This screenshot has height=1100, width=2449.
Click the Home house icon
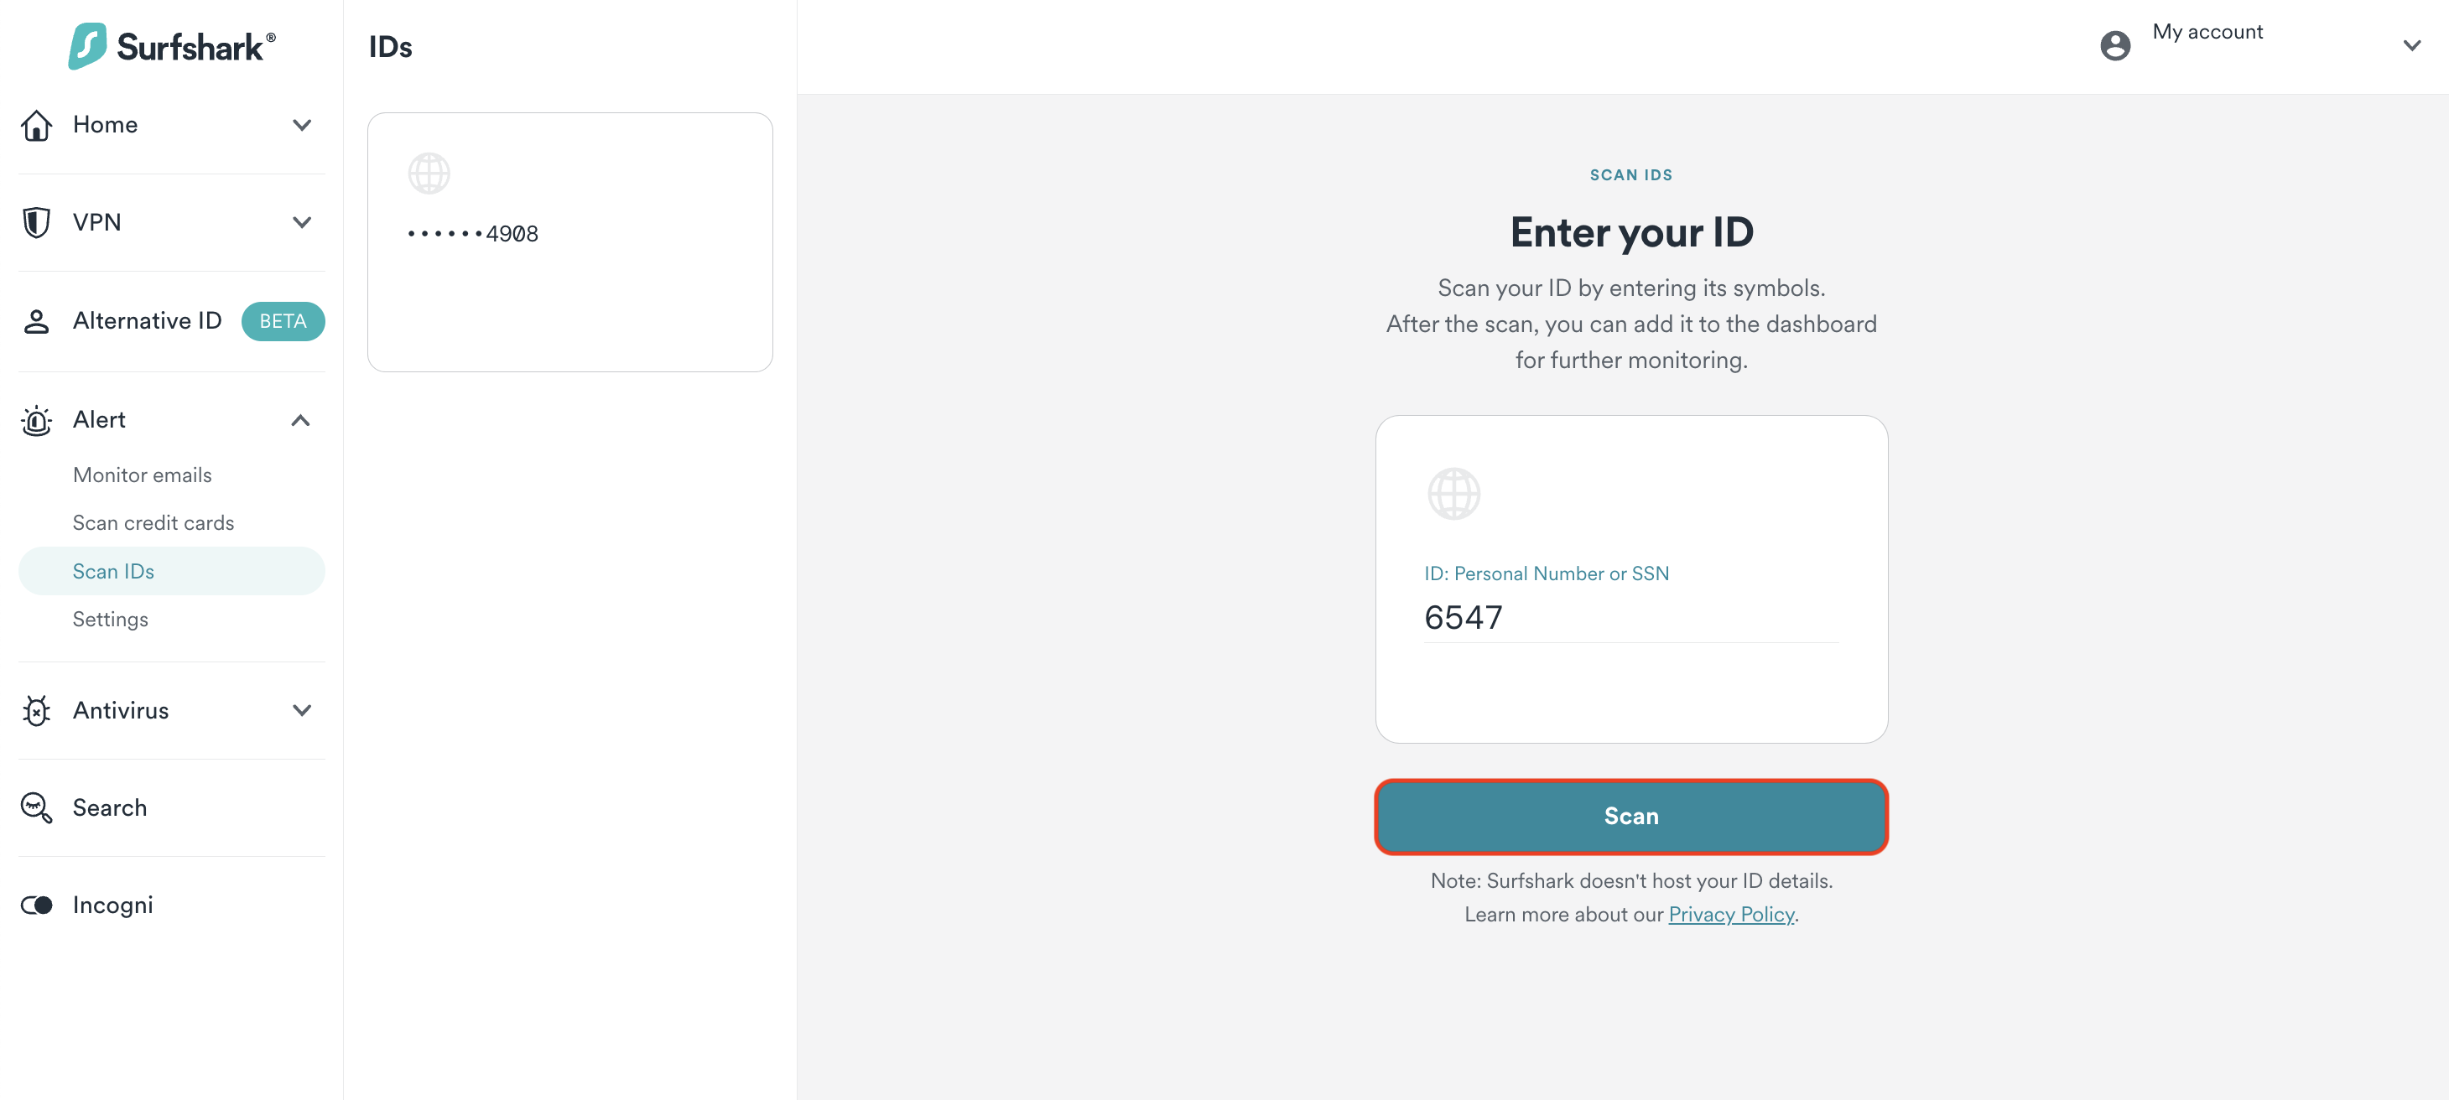(x=37, y=125)
